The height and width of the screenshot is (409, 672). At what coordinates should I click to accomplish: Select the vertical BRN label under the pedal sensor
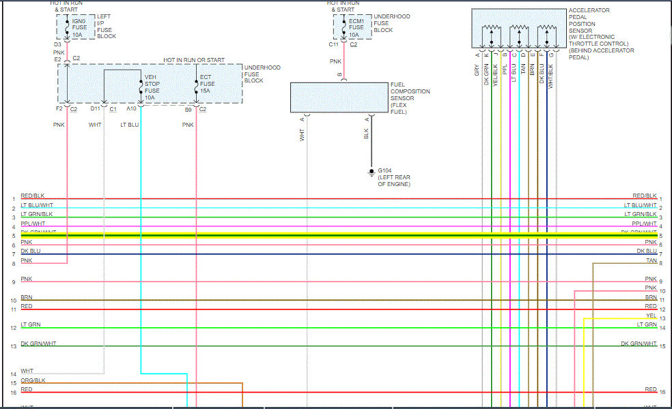click(x=532, y=70)
